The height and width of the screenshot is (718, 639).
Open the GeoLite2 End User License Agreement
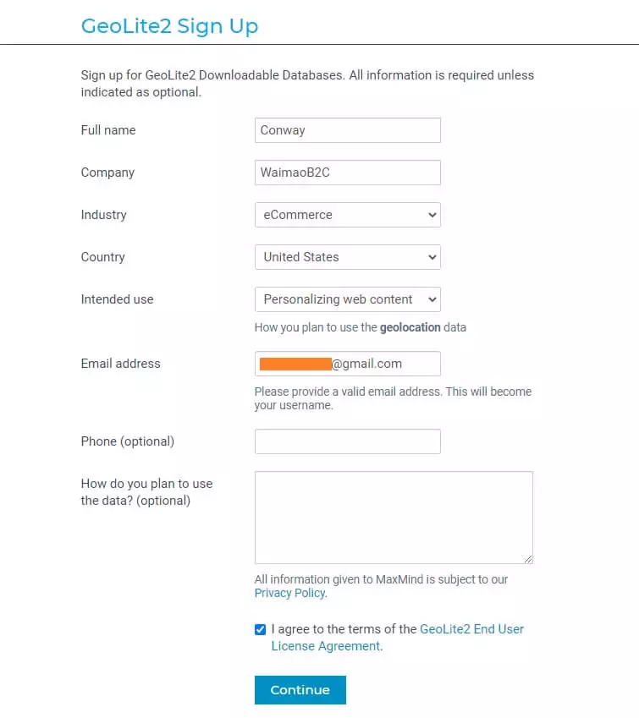pyautogui.click(x=472, y=629)
